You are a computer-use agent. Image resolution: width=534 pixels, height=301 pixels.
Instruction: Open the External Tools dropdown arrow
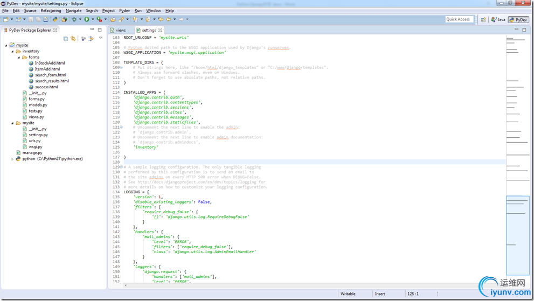106,19
